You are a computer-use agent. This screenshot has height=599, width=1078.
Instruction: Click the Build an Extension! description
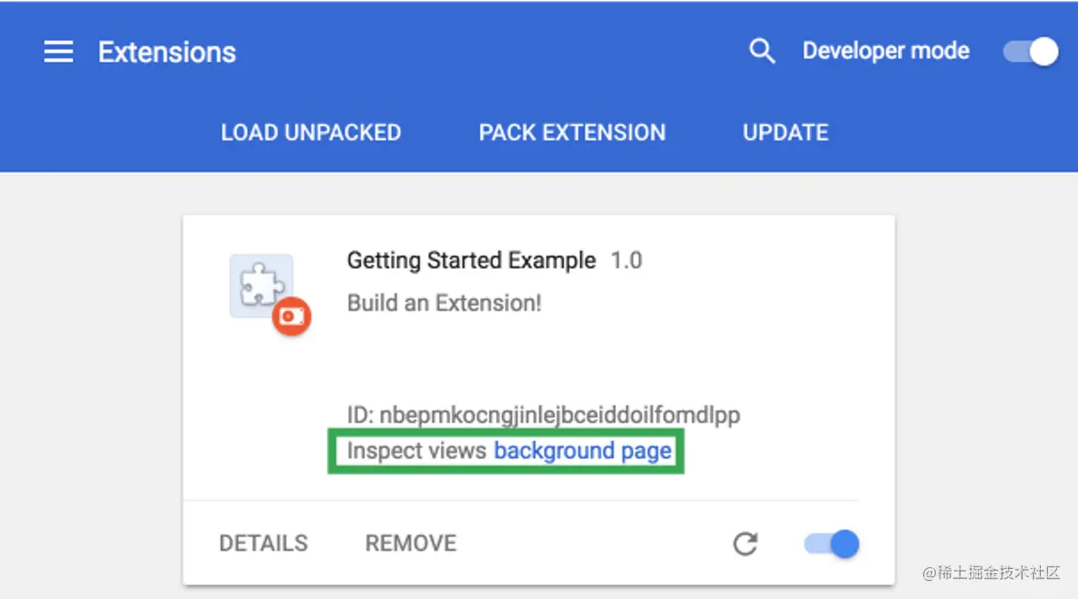pos(444,303)
